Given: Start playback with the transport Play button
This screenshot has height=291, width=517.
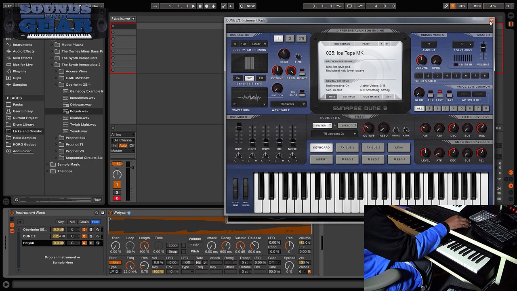Looking at the screenshot, I should click(193, 6).
